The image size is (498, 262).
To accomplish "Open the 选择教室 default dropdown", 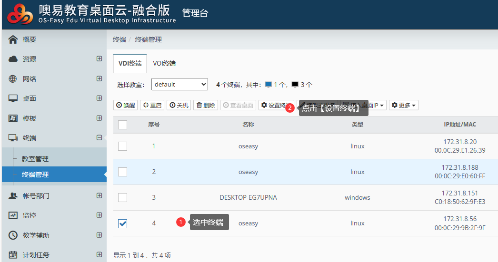I will point(179,84).
